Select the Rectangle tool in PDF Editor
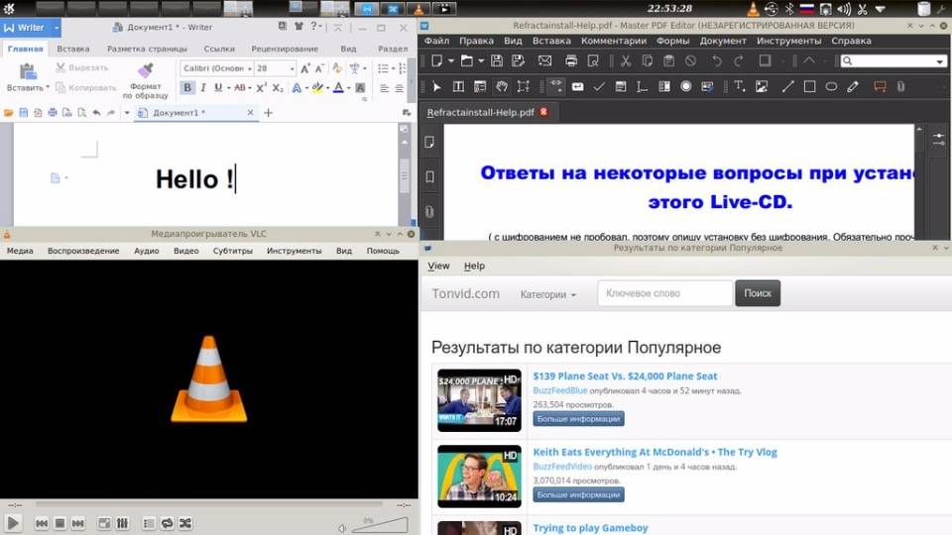This screenshot has width=952, height=535. point(809,87)
